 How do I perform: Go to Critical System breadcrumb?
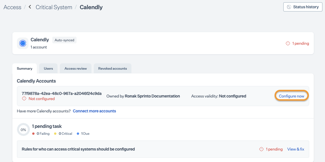point(54,7)
